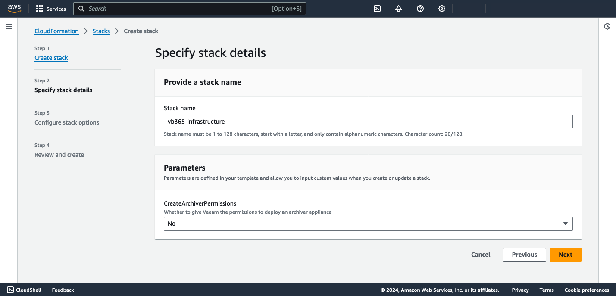Cancel the stack creation
This screenshot has height=296, width=616.
[x=480, y=254]
